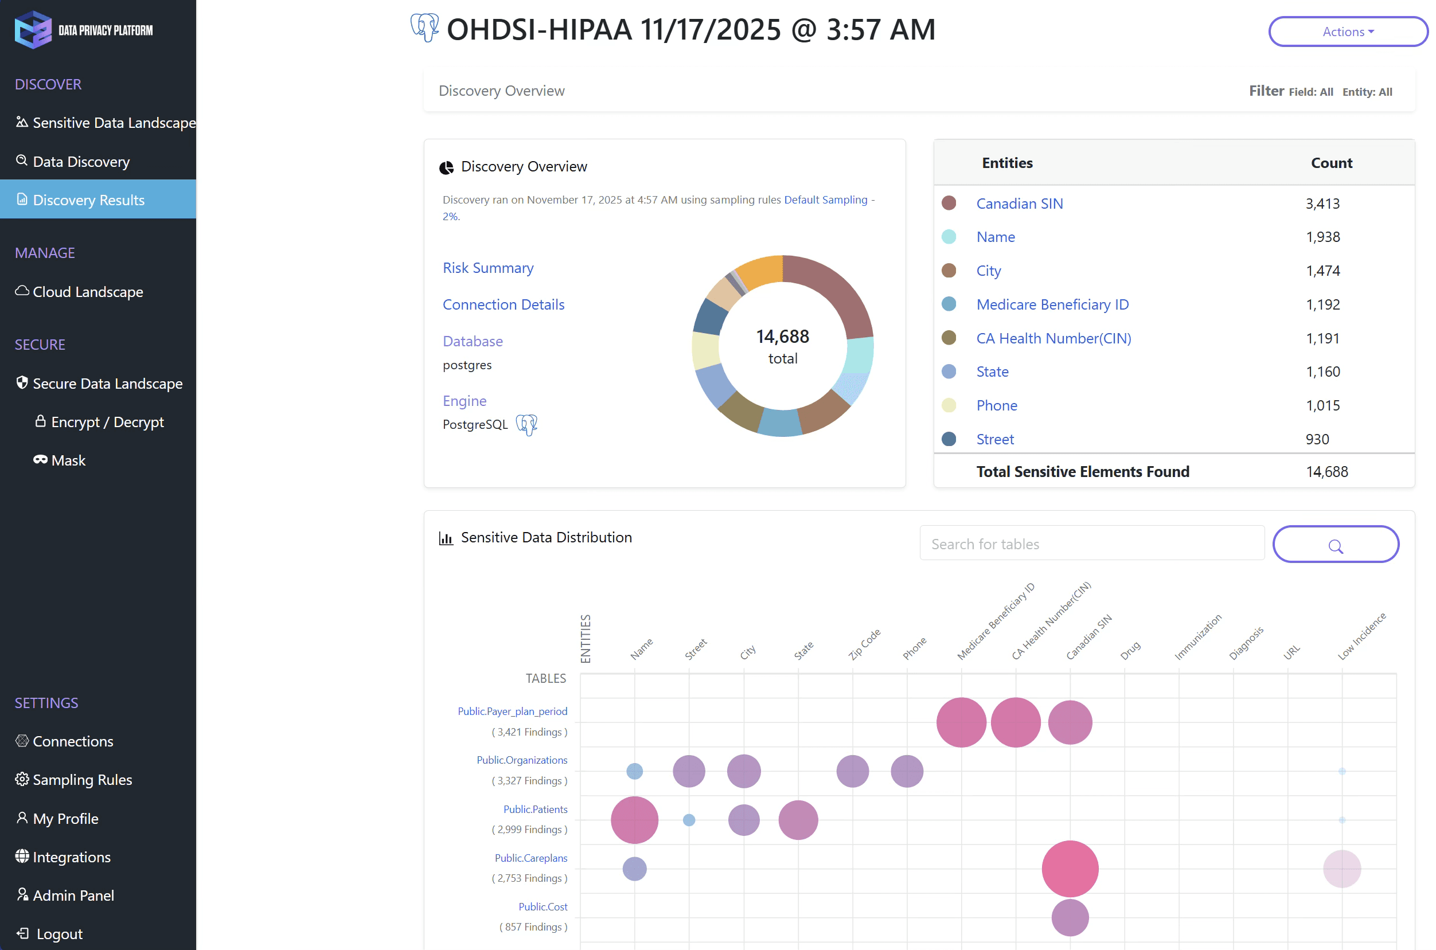The width and height of the screenshot is (1436, 950).
Task: Open Connection Details link
Action: (x=503, y=304)
